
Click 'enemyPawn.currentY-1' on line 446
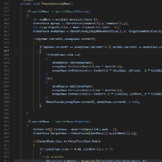click(91, 47)
